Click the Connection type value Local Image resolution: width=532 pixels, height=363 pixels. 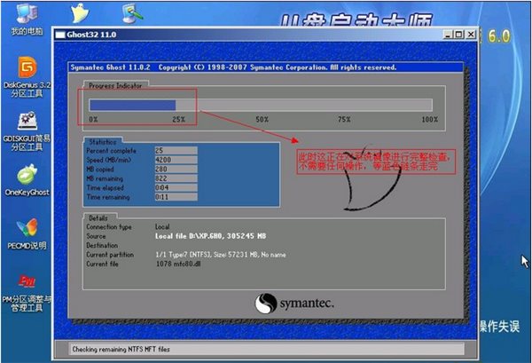click(x=162, y=226)
